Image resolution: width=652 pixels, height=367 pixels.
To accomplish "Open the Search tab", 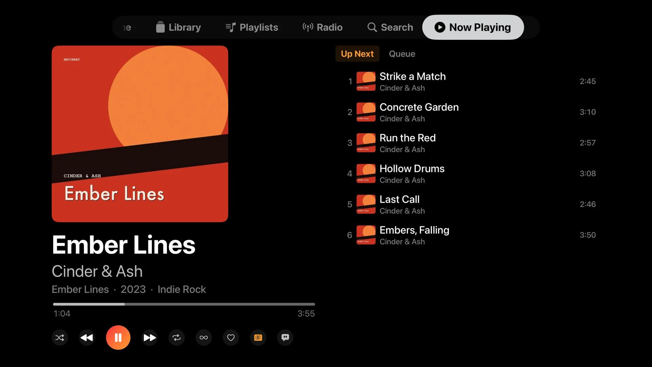I will [x=390, y=27].
